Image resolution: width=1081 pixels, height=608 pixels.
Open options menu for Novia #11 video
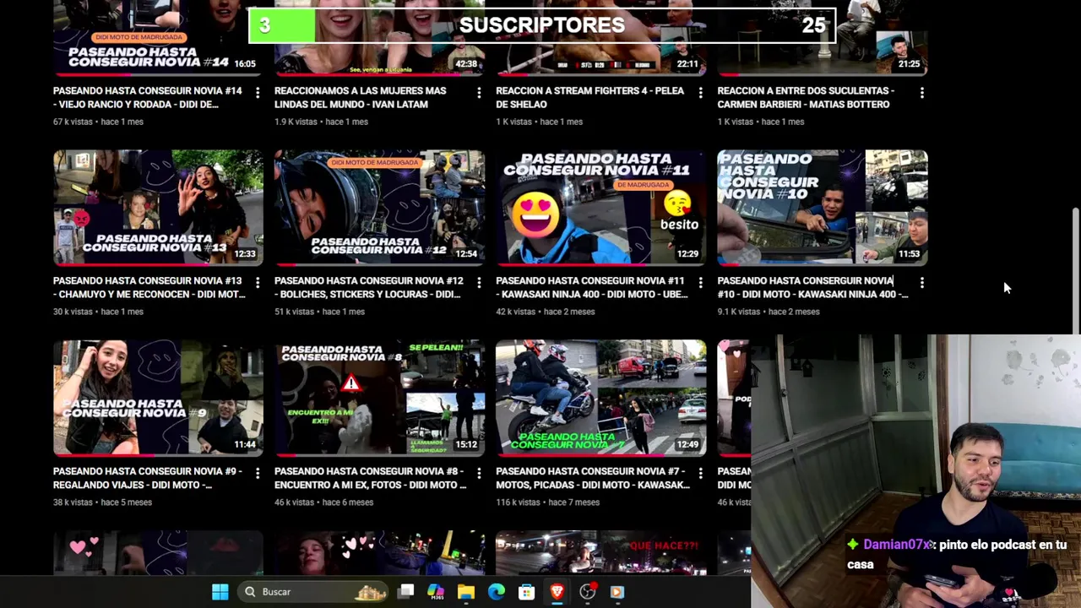[700, 282]
